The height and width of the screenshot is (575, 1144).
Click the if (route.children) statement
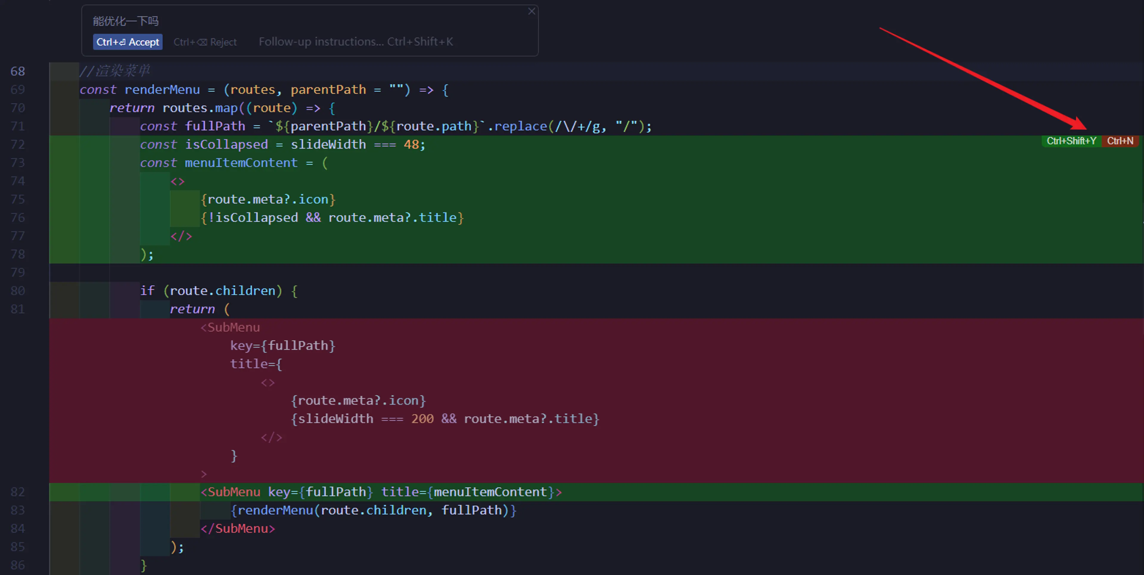(217, 291)
